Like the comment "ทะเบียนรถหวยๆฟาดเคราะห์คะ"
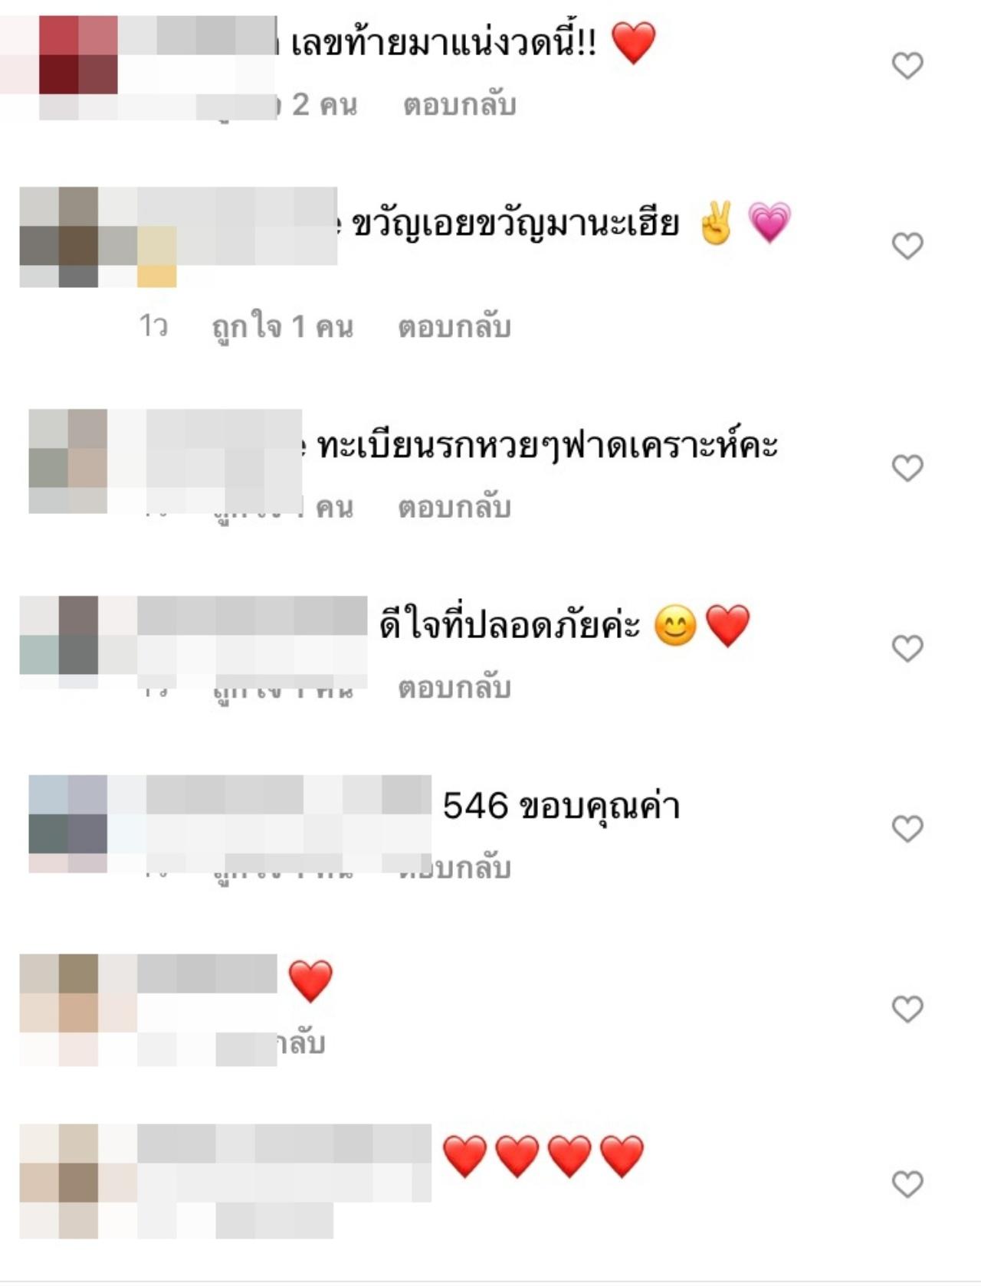The width and height of the screenshot is (981, 1286). coord(907,468)
